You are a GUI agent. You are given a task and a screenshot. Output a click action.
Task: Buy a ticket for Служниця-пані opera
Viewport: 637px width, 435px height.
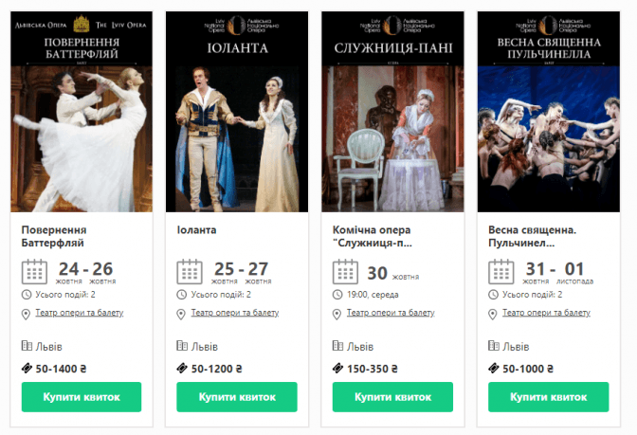tap(392, 397)
